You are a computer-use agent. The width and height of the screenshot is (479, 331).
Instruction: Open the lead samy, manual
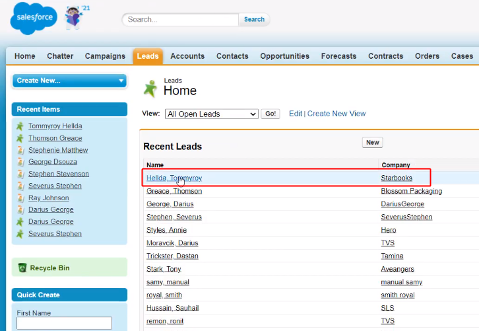tap(168, 282)
